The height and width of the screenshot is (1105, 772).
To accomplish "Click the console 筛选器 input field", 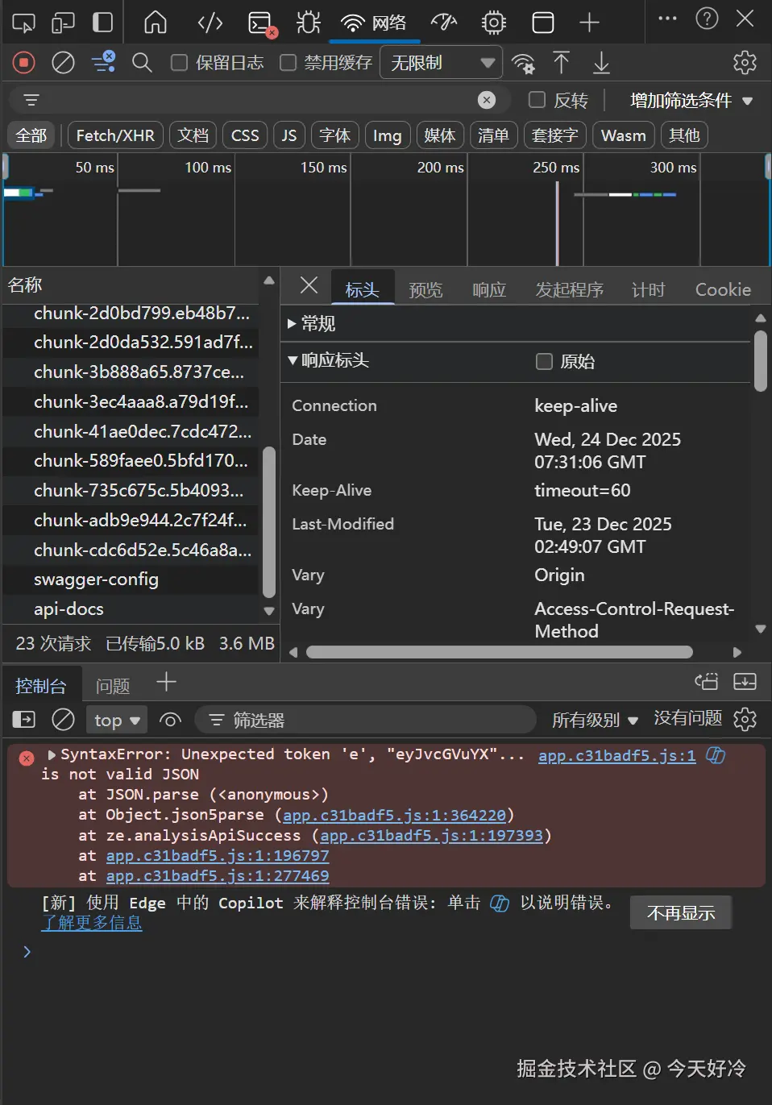I will (x=367, y=720).
